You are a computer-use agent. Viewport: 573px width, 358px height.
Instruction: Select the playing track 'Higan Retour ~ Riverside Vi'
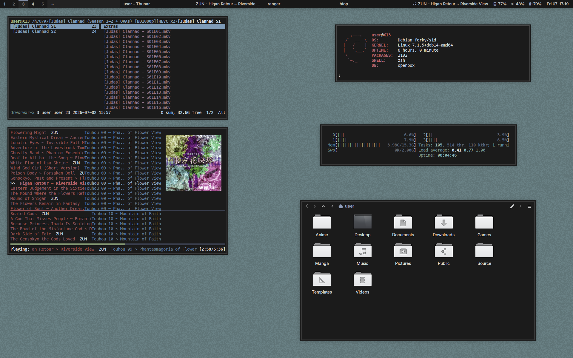pyautogui.click(x=86, y=183)
